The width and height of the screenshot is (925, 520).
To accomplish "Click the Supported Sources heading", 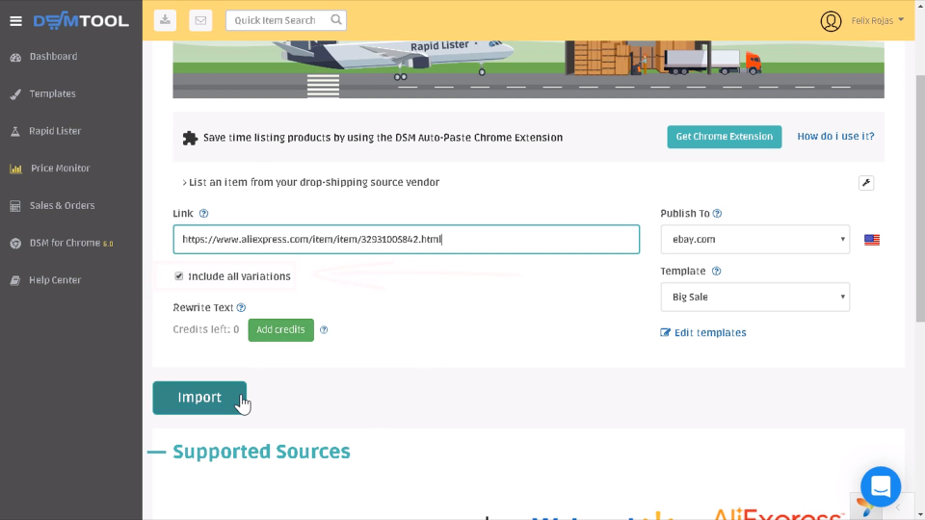I will [261, 452].
